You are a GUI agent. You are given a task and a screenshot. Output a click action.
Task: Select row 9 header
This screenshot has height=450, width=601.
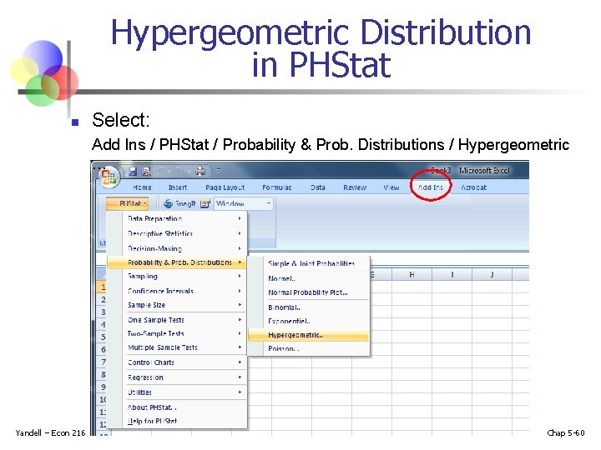point(103,387)
